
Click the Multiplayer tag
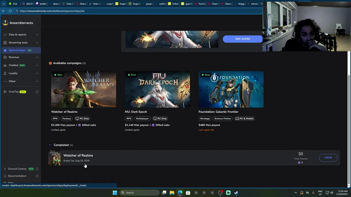(142, 118)
